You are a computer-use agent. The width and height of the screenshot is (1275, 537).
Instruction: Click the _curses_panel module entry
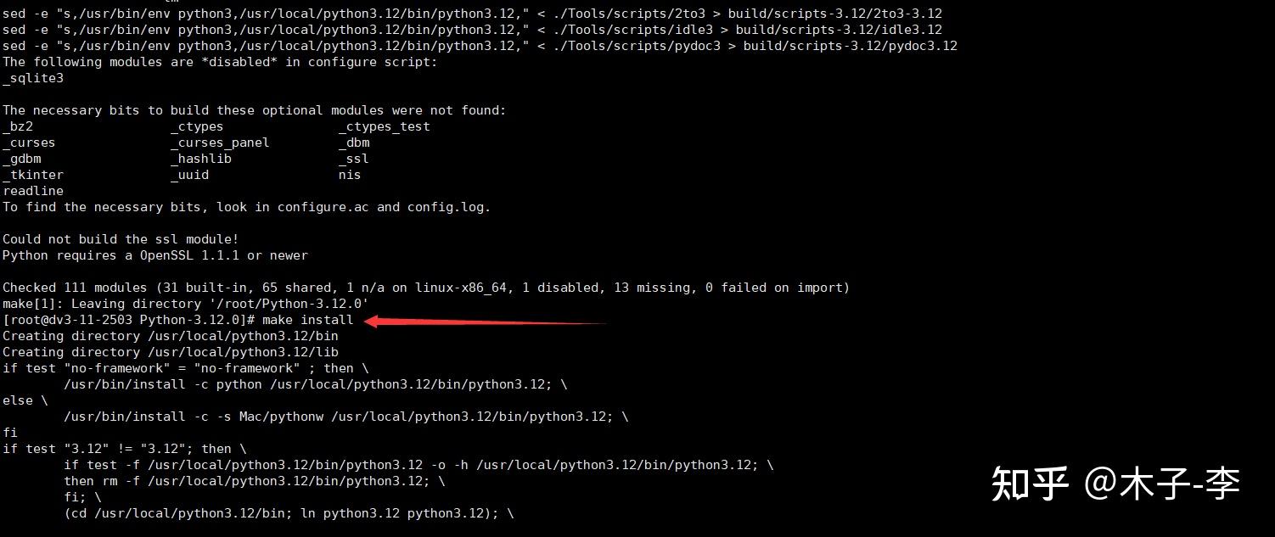pyautogui.click(x=220, y=143)
